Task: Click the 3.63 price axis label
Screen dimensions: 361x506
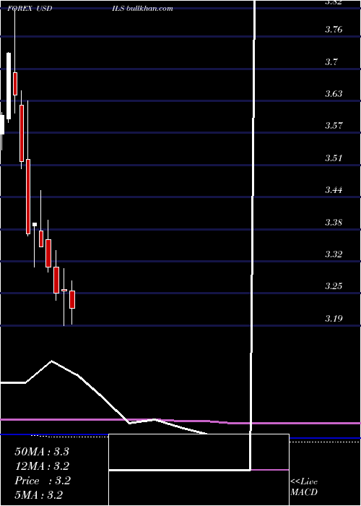Action: (334, 94)
